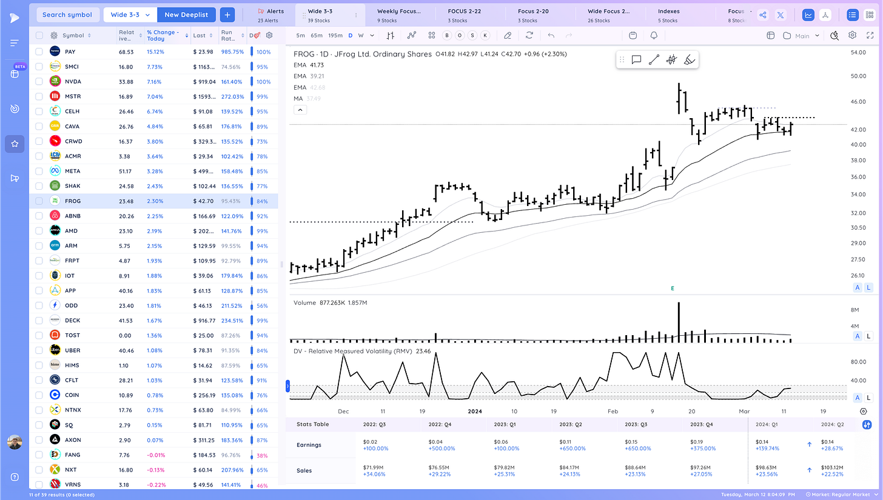The image size is (883, 500).
Task: Collapse the indicator legend chevron
Action: click(x=300, y=110)
